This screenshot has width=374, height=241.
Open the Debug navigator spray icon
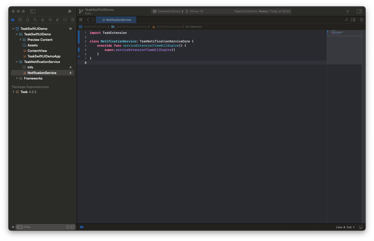click(x=58, y=20)
